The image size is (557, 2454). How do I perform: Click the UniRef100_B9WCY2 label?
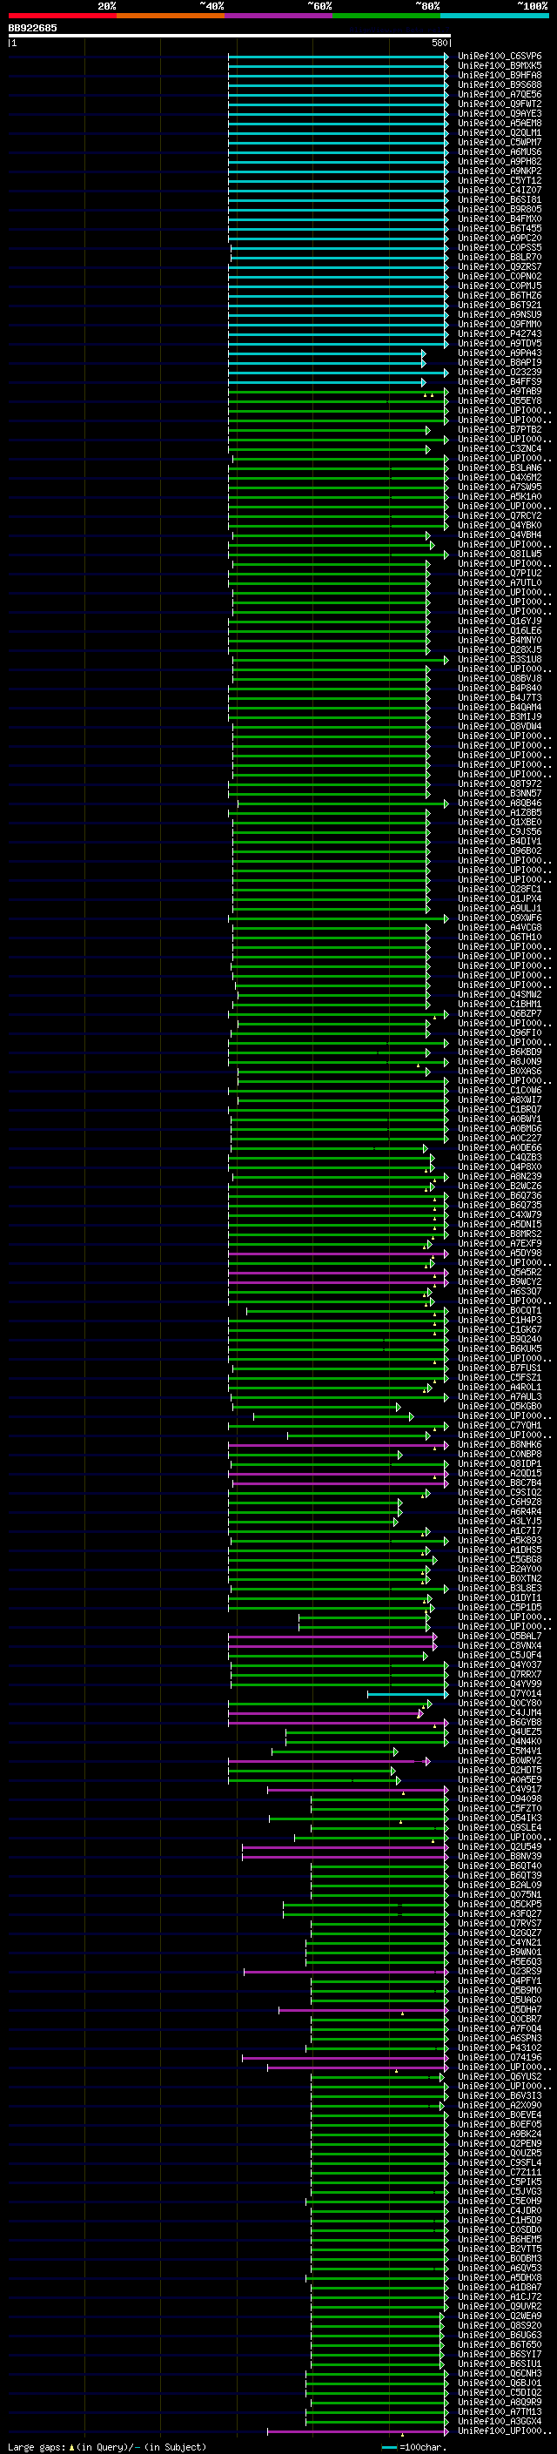(x=500, y=1281)
